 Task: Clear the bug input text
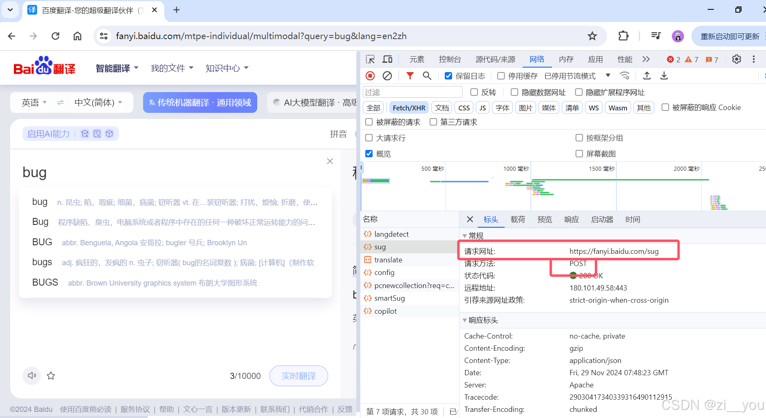coord(330,161)
